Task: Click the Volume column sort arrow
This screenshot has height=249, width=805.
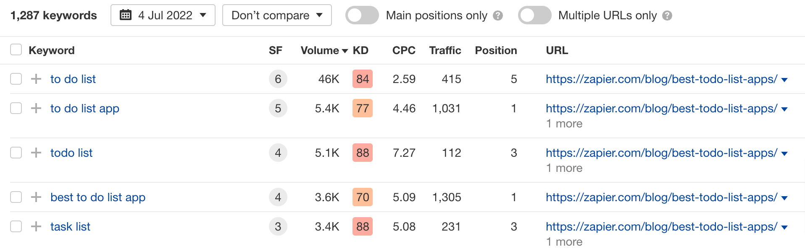Action: point(345,50)
